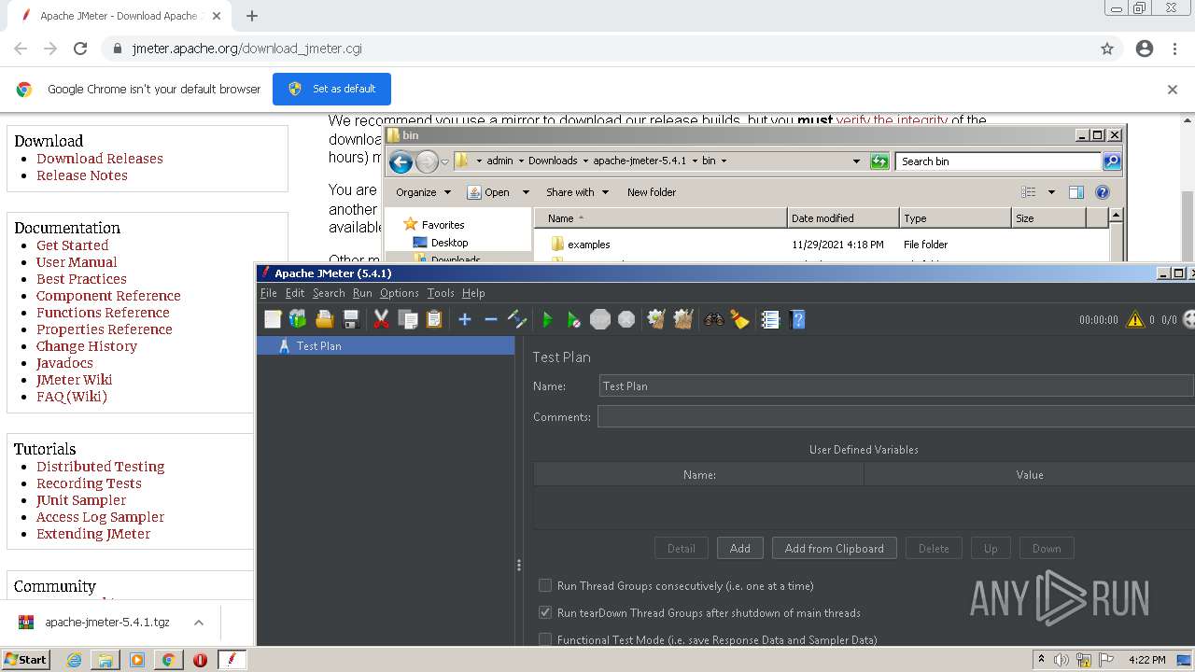The height and width of the screenshot is (672, 1195).
Task: Click the Comments input field
Action: [x=896, y=416]
